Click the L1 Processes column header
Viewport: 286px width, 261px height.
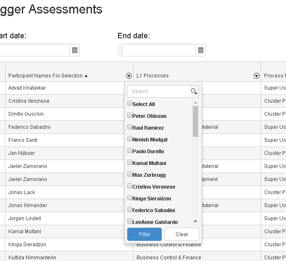pos(152,76)
